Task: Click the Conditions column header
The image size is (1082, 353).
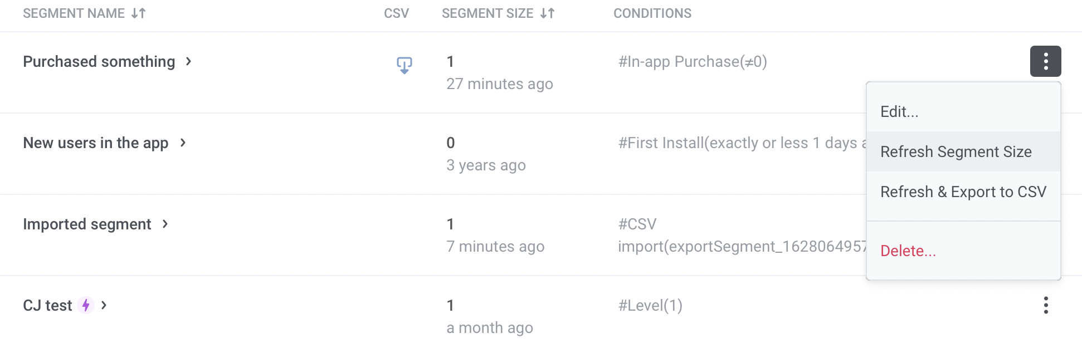Action: pos(652,13)
